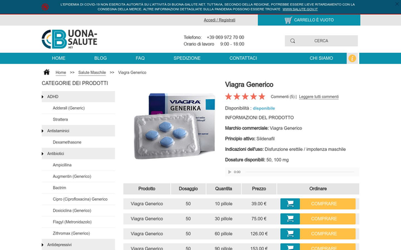Open the FAQ menu item
This screenshot has width=401, height=250.
[140, 58]
